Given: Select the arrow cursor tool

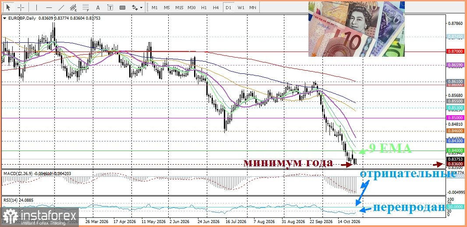Looking at the screenshot, I should (x=8, y=7).
